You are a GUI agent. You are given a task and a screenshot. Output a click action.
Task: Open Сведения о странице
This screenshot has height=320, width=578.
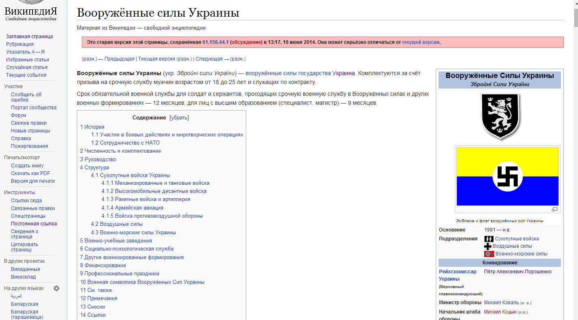pyautogui.click(x=24, y=234)
